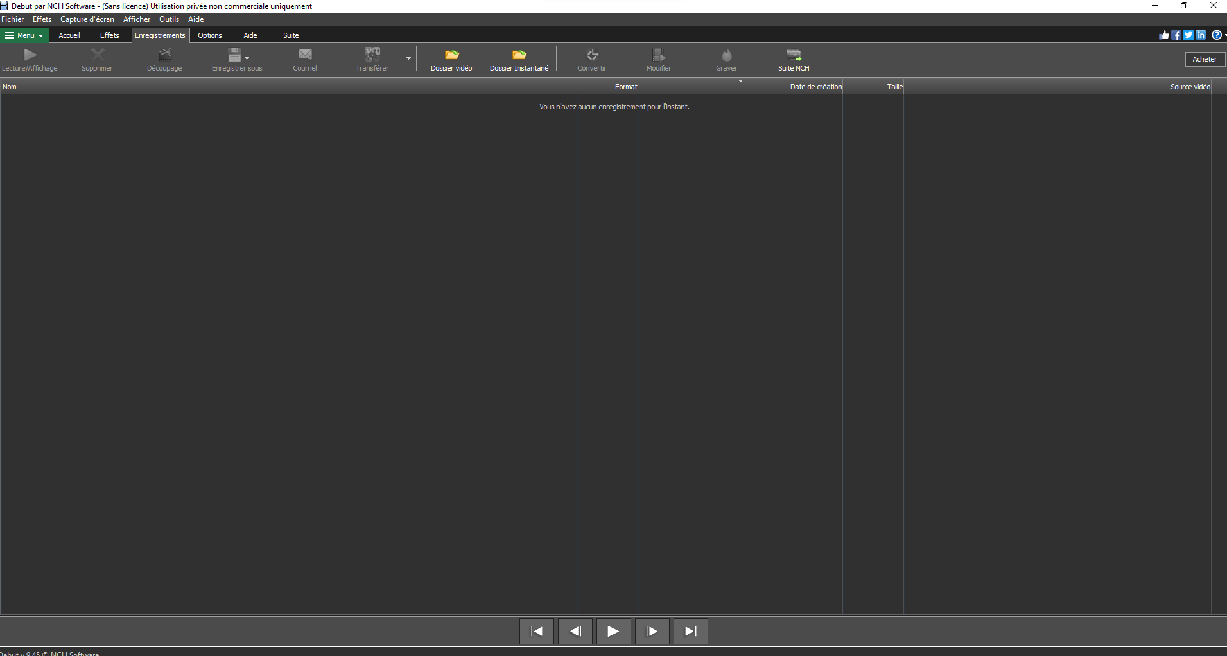Click the Acheter button
The height and width of the screenshot is (656, 1227).
pyautogui.click(x=1205, y=59)
